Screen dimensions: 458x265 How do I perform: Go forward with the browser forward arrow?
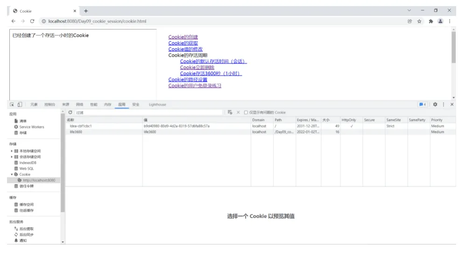coord(23,21)
